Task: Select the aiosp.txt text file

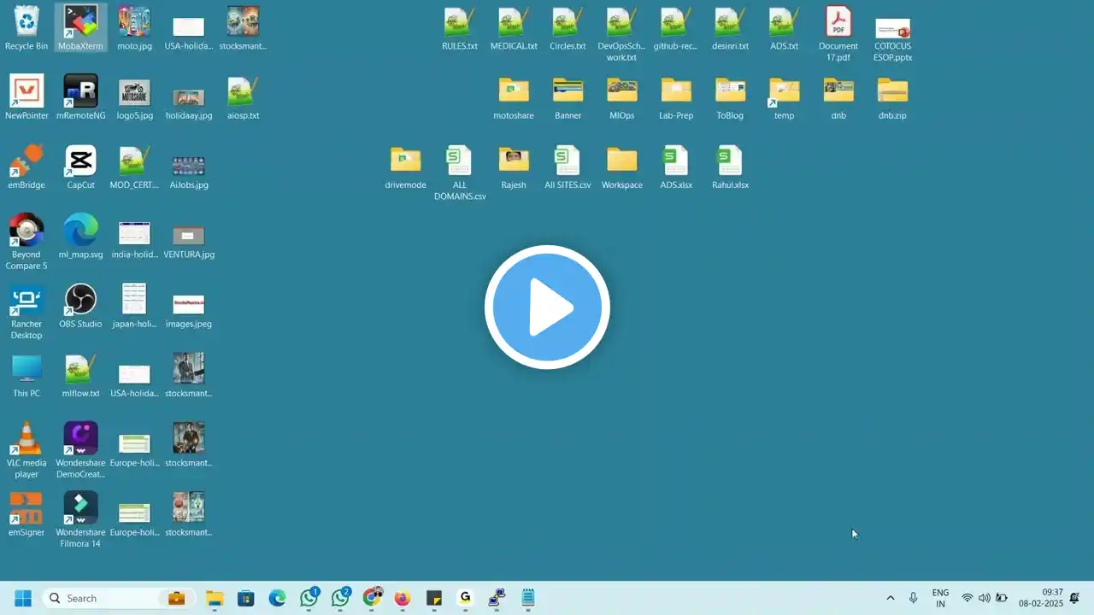Action: tap(243, 97)
